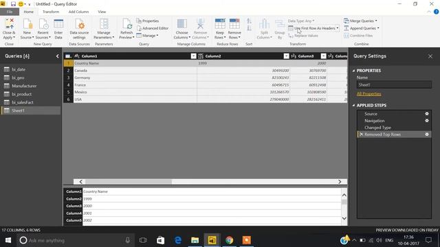This screenshot has width=440, height=247.
Task: Open Chrome from the taskbar
Action: [x=229, y=240]
